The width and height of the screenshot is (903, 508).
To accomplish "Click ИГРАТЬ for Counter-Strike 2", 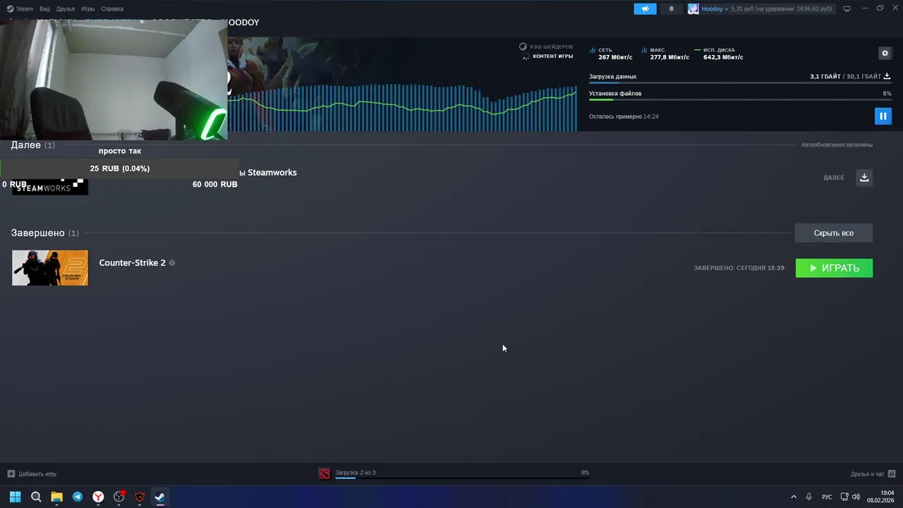I will [x=834, y=268].
